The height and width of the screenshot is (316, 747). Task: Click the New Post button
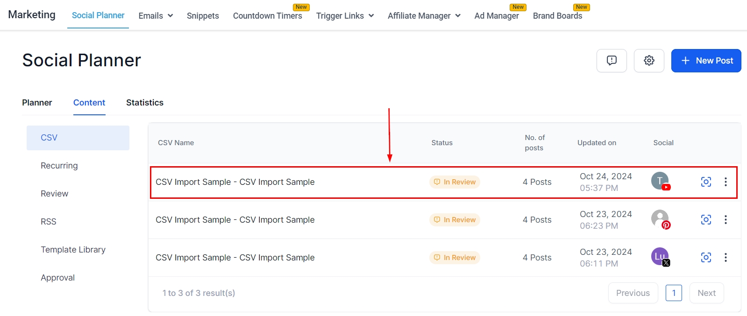706,61
